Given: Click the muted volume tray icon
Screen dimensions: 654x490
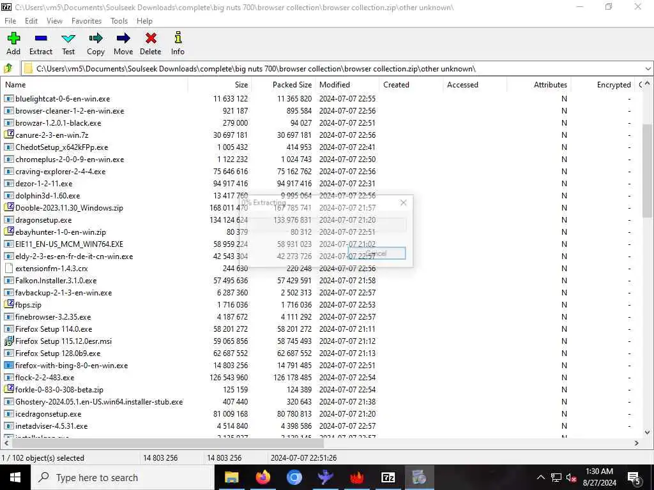Looking at the screenshot, I should pyautogui.click(x=571, y=477).
